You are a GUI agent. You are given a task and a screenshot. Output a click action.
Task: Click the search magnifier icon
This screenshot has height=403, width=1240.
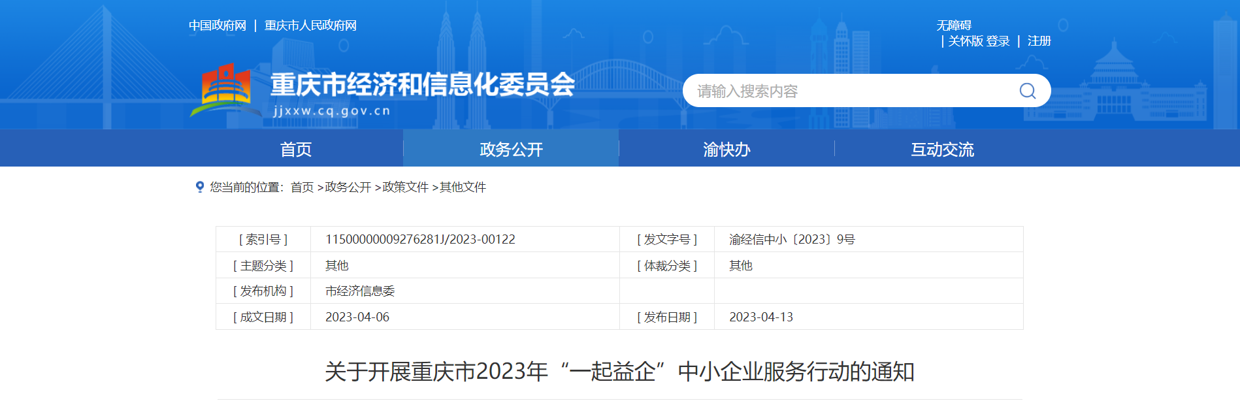1027,91
